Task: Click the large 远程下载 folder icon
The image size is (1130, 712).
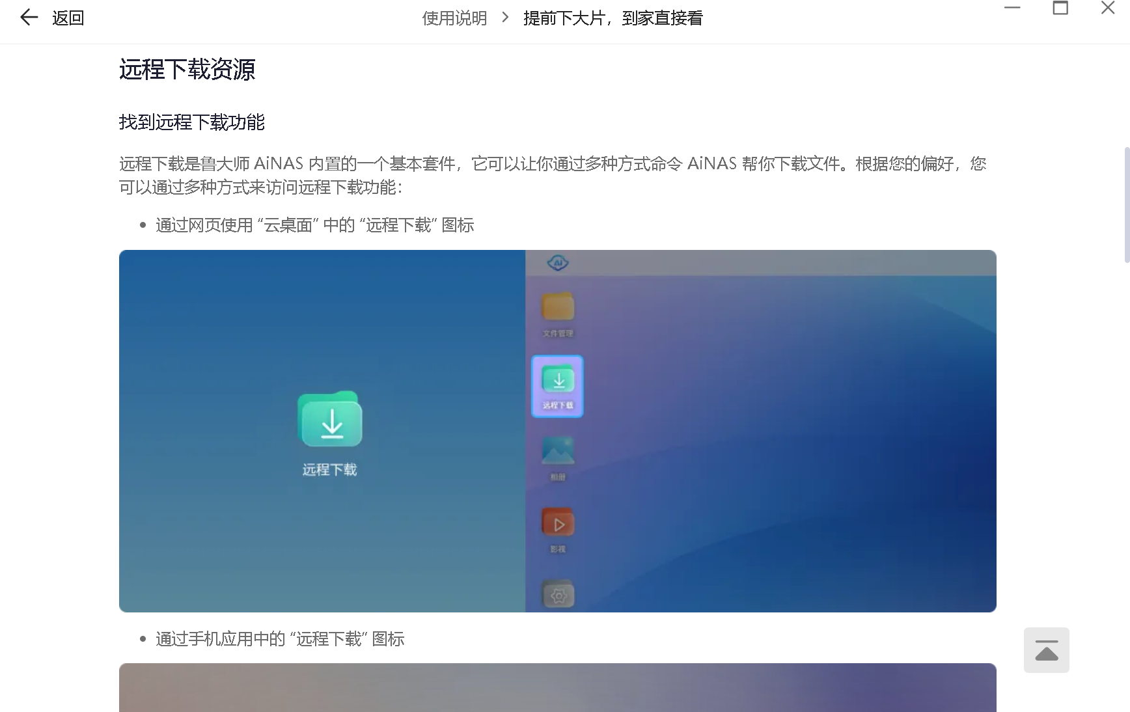Action: pos(330,419)
